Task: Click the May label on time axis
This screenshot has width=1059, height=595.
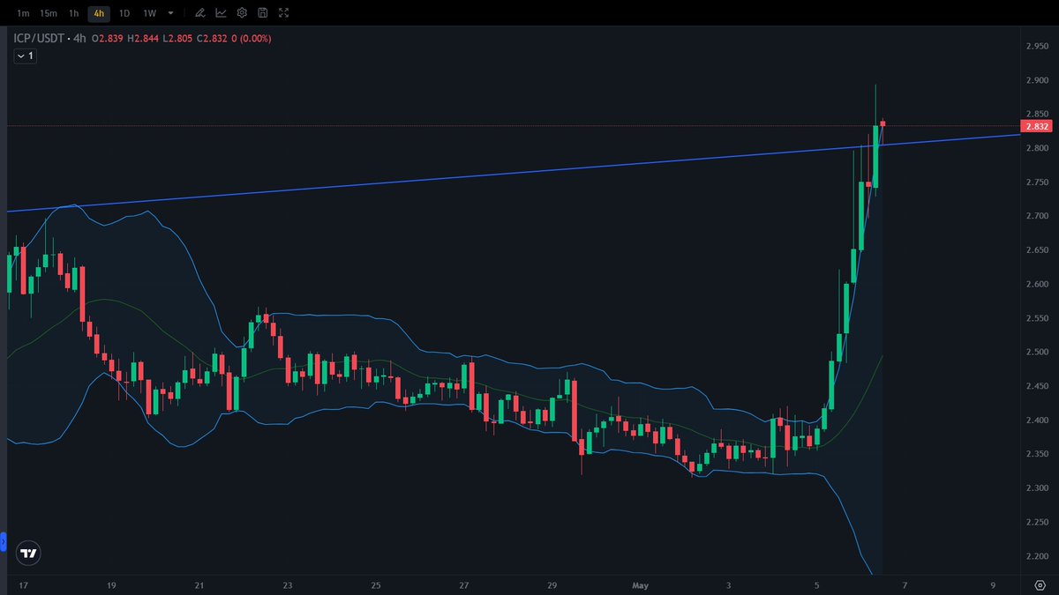Action: [640, 584]
